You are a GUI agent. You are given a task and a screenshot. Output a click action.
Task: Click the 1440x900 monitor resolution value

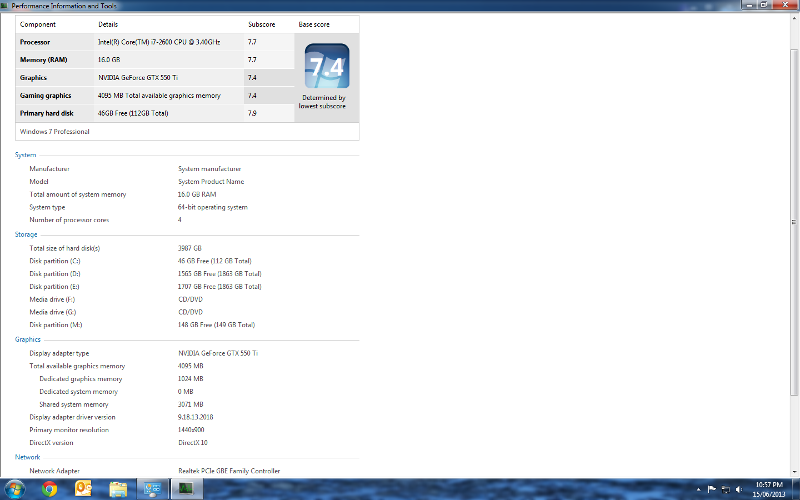191,430
